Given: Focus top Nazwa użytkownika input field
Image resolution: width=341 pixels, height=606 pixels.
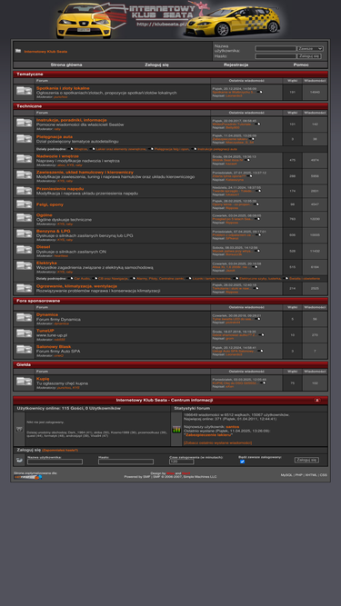Looking at the screenshot, I should click(276, 49).
